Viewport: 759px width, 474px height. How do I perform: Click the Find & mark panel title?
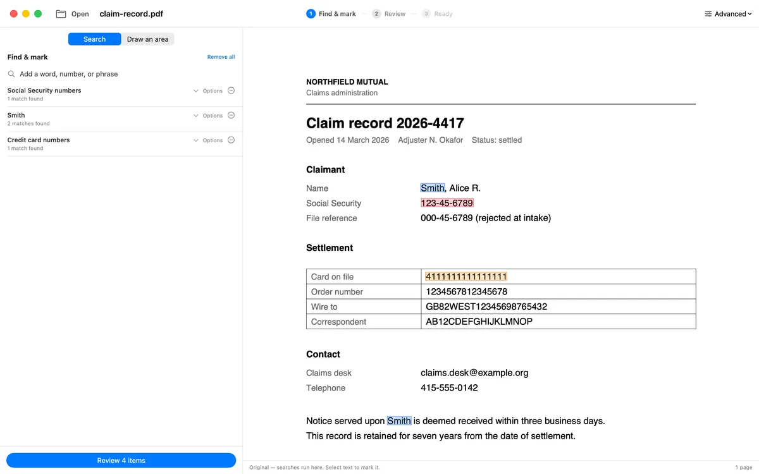pyautogui.click(x=28, y=57)
